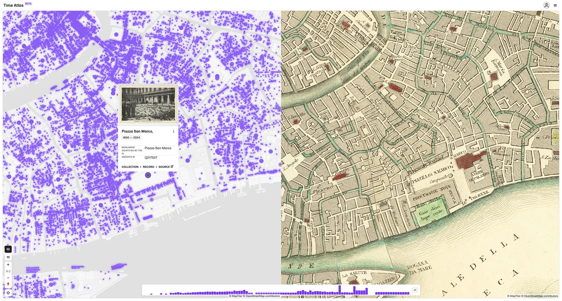Click the BETA badge next to logo
Screen dimensions: 562x301
[28, 4]
